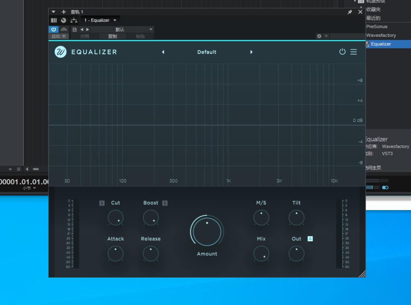Image resolution: width=411 pixels, height=305 pixels.
Task: Open the plugin settings gear icon
Action: 319,36
